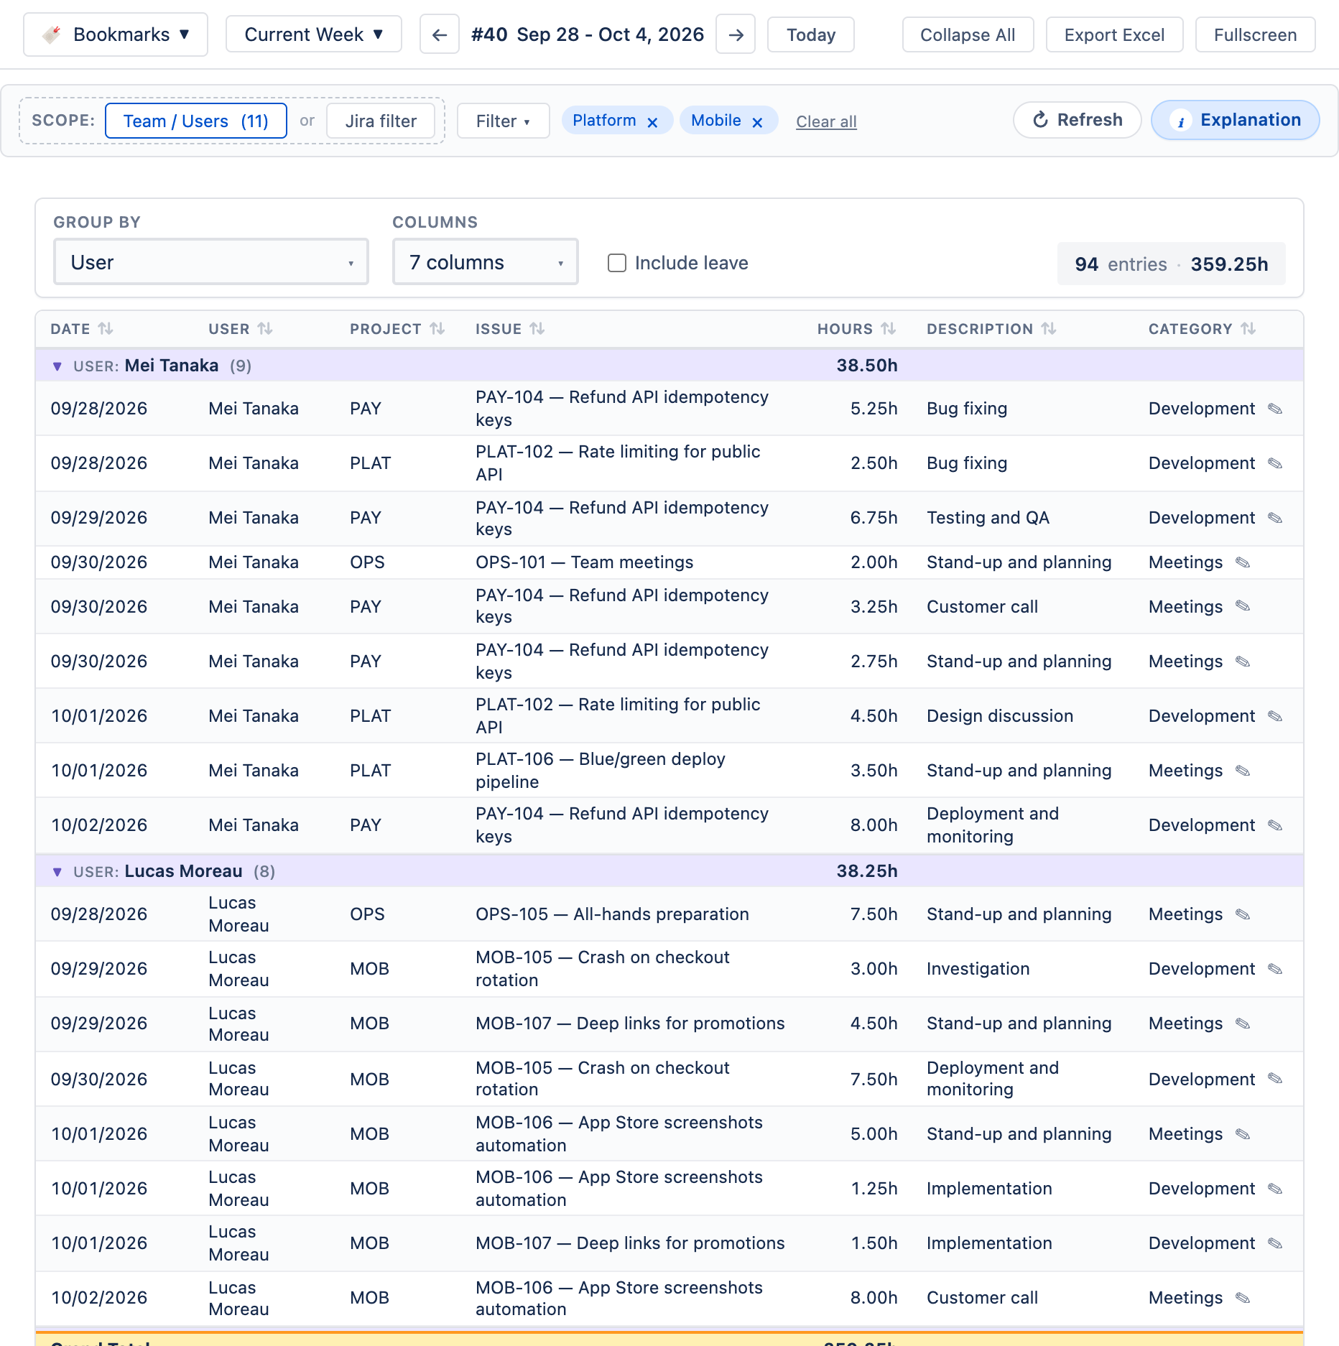Edit the OPS-105 All-hands preparation entry
1339x1346 pixels.
click(x=1243, y=914)
